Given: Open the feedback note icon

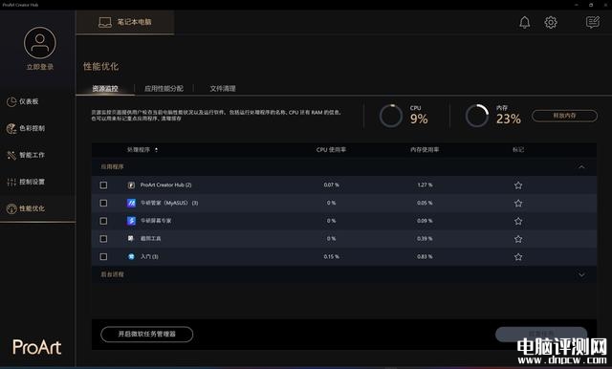Looking at the screenshot, I should point(593,22).
